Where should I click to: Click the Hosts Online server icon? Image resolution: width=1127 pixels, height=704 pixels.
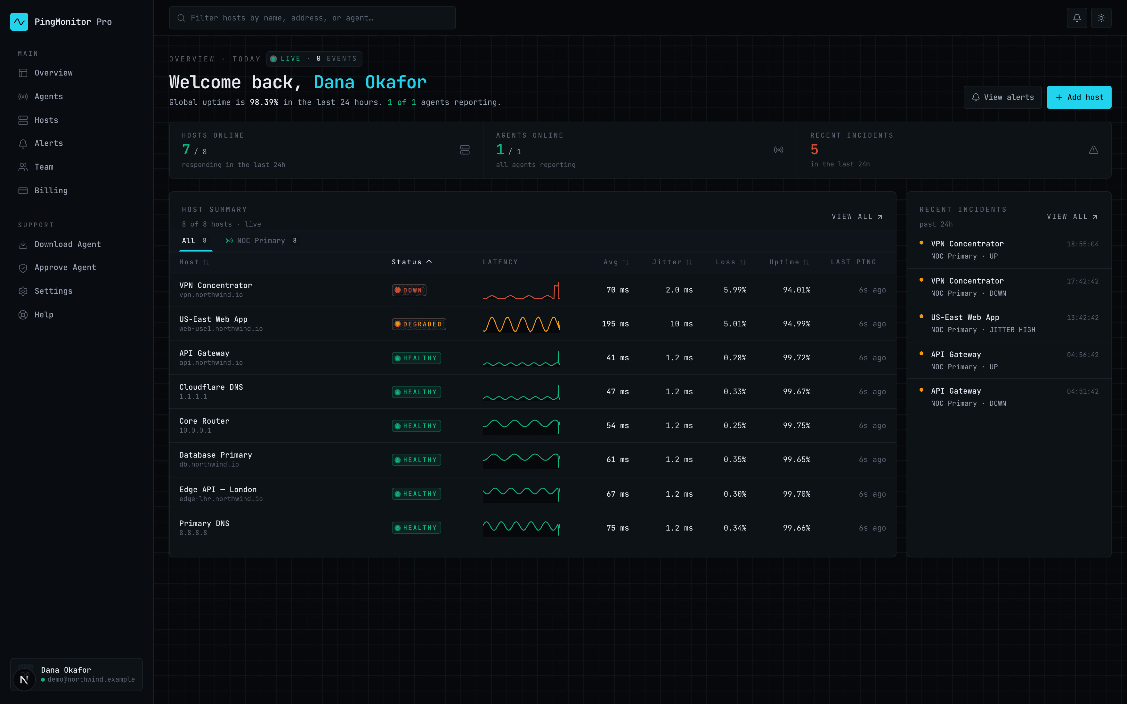pos(464,149)
